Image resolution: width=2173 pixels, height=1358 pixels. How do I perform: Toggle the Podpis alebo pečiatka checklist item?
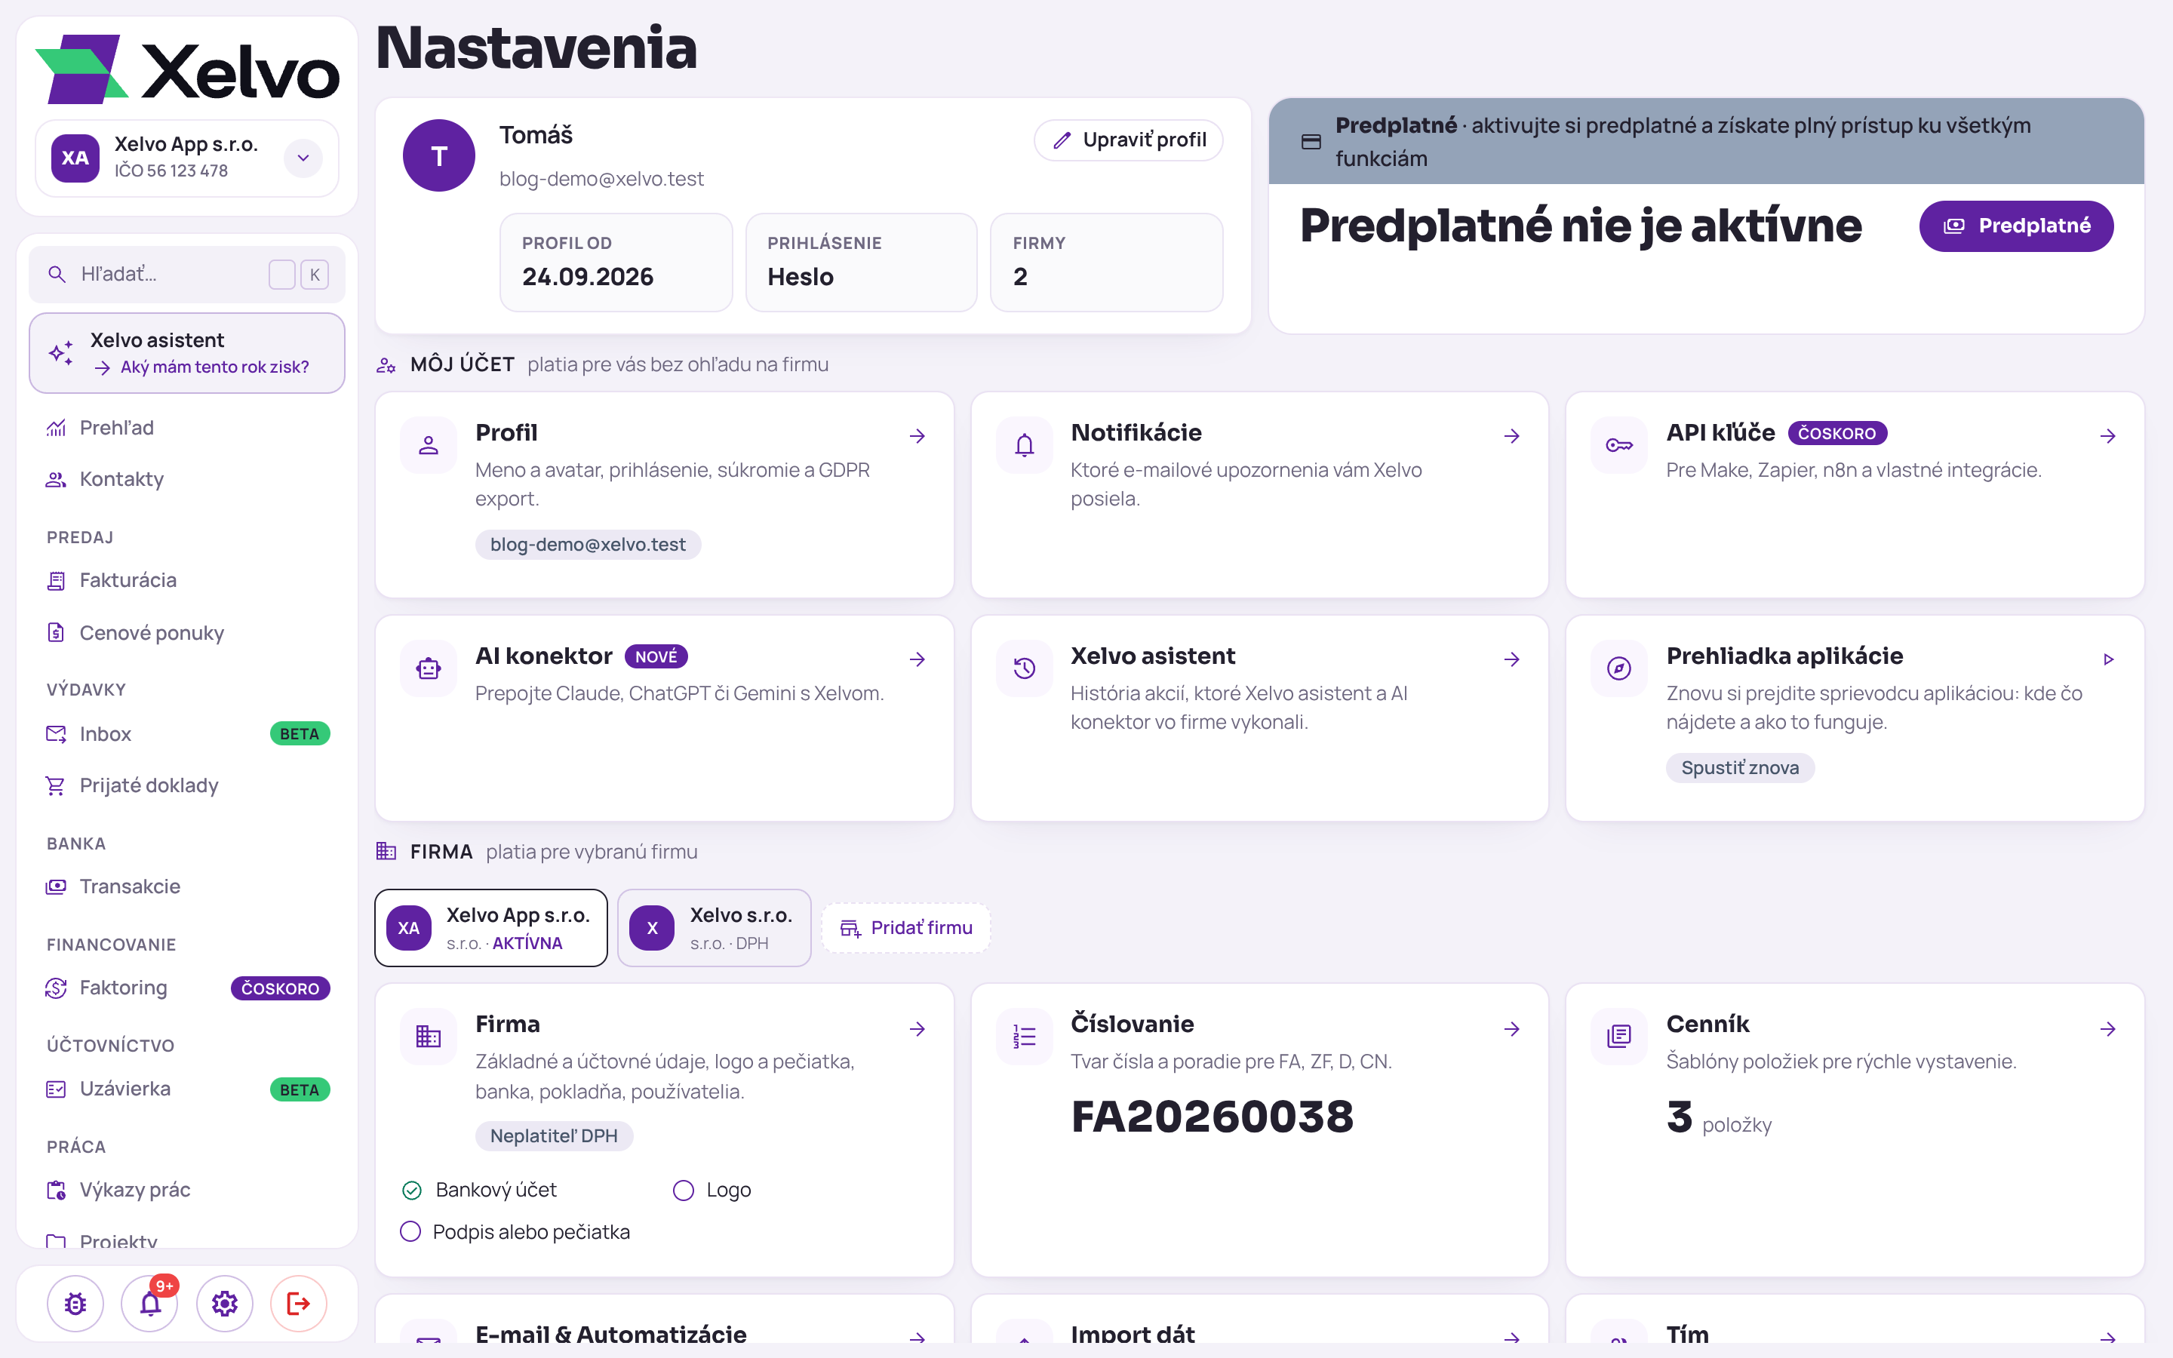coord(515,1231)
